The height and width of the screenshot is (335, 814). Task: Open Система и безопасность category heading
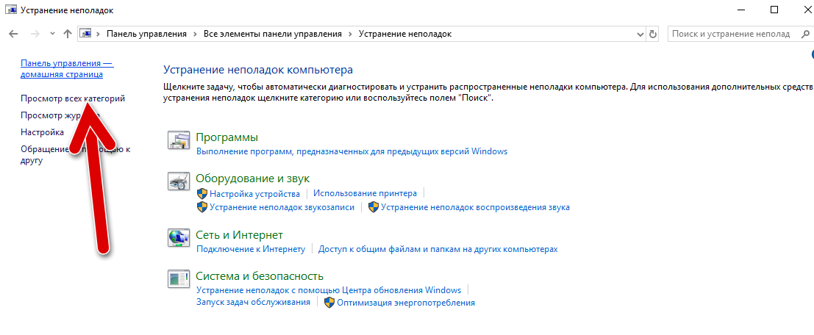260,276
